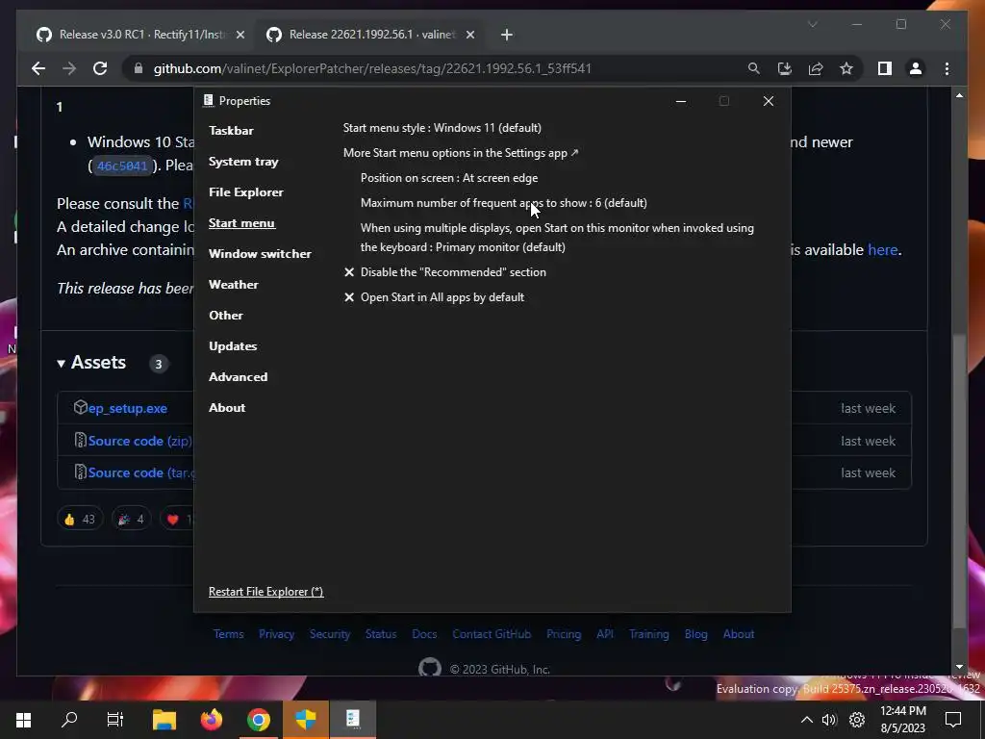Screen dimensions: 985x739
Task: Bookmark this page with star icon
Action: click(846, 68)
